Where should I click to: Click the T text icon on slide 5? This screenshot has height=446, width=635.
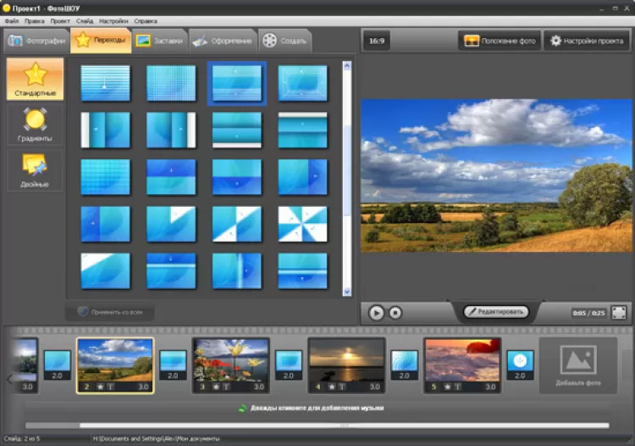pos(457,387)
